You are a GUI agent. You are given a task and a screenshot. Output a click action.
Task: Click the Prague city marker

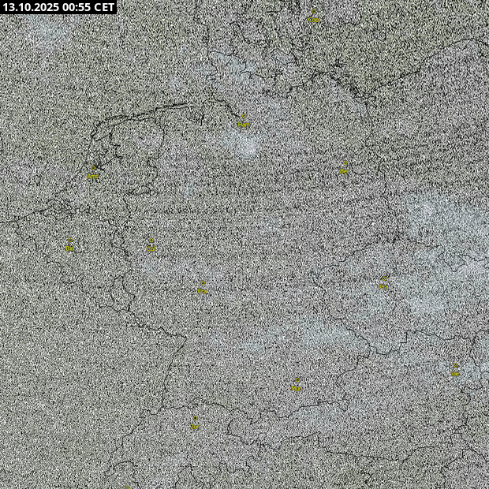click(383, 285)
